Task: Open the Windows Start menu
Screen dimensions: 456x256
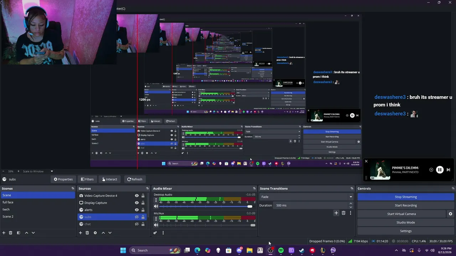Action: (123, 250)
